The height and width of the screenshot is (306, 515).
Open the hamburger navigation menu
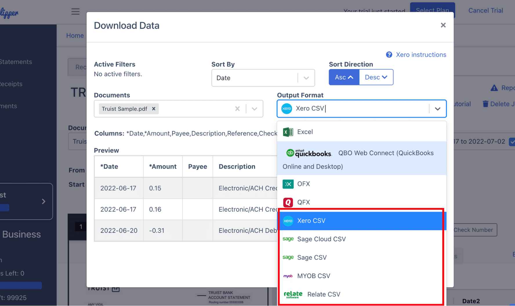[x=75, y=11]
